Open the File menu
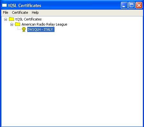This screenshot has width=144, height=127. click(5, 12)
